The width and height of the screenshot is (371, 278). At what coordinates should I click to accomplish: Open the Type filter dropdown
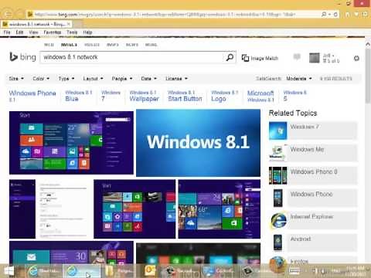(66, 79)
